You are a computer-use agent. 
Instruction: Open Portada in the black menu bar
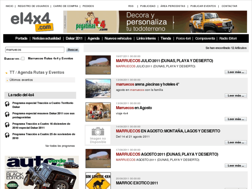click(x=21, y=38)
